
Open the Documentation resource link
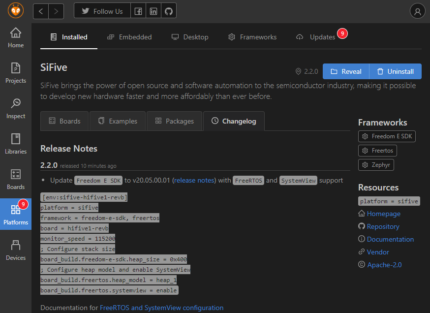(x=390, y=239)
